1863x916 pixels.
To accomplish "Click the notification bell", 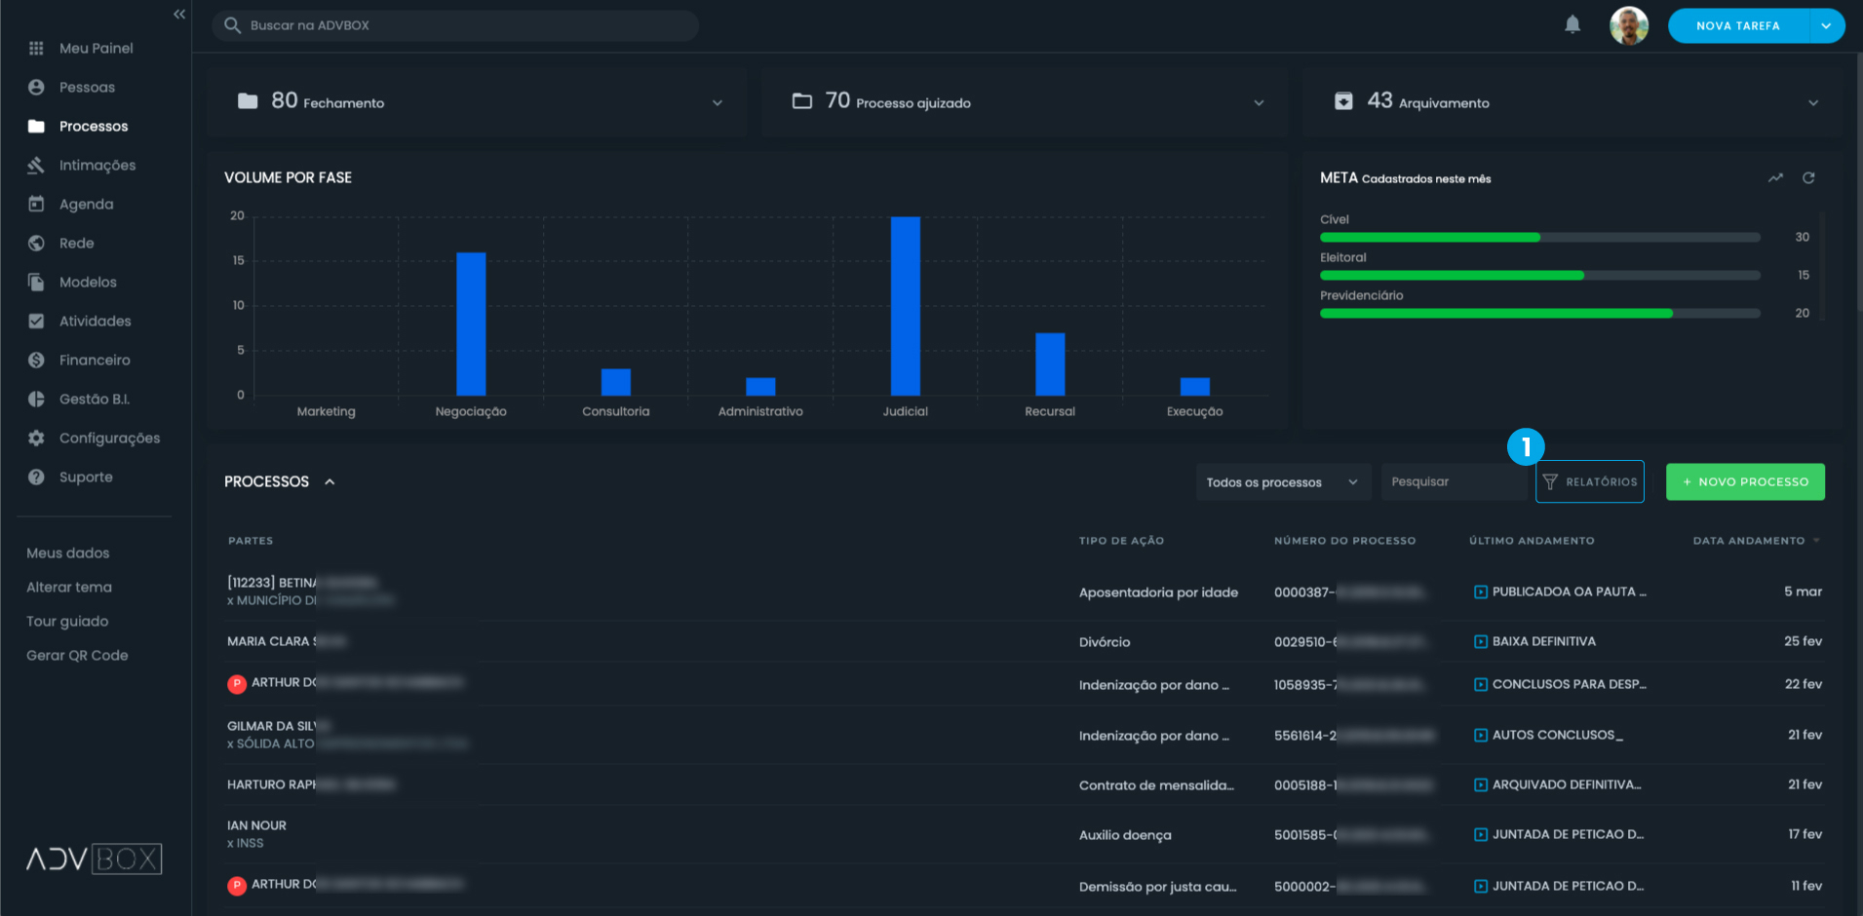I will pos(1572,24).
